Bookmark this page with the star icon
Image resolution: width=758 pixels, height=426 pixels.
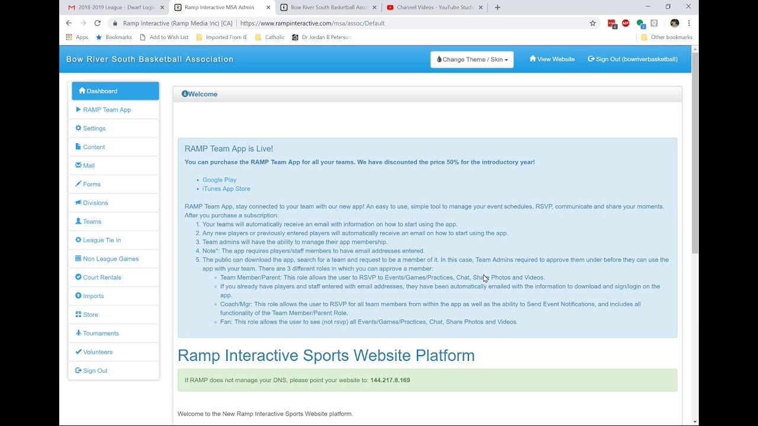click(x=593, y=23)
